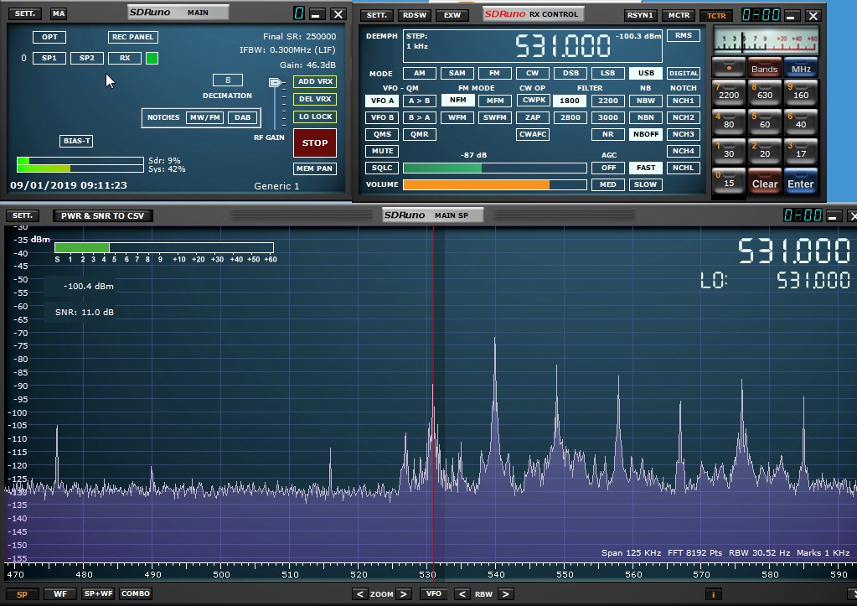
Task: Open SETT. in Main window
Action: coord(24,13)
